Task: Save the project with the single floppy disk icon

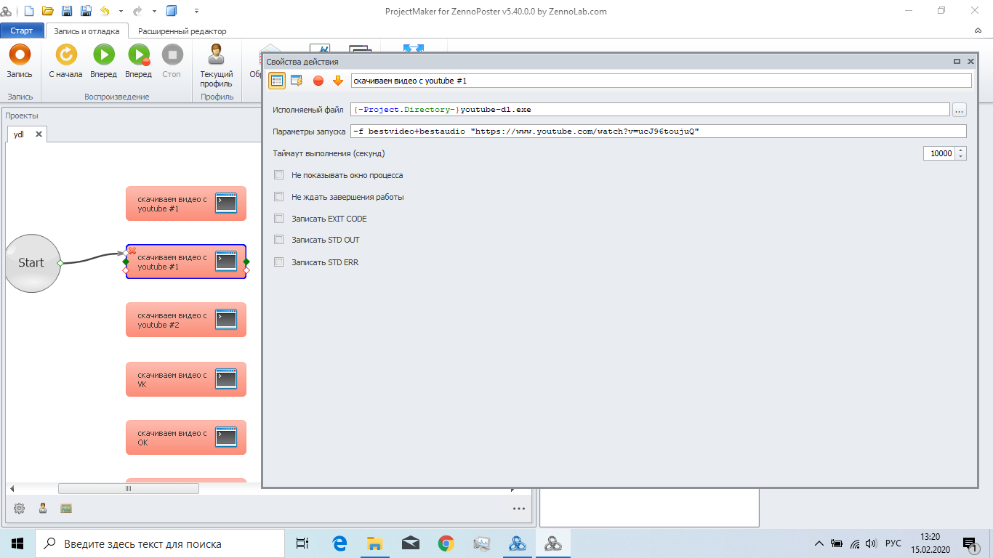Action: pos(67,11)
